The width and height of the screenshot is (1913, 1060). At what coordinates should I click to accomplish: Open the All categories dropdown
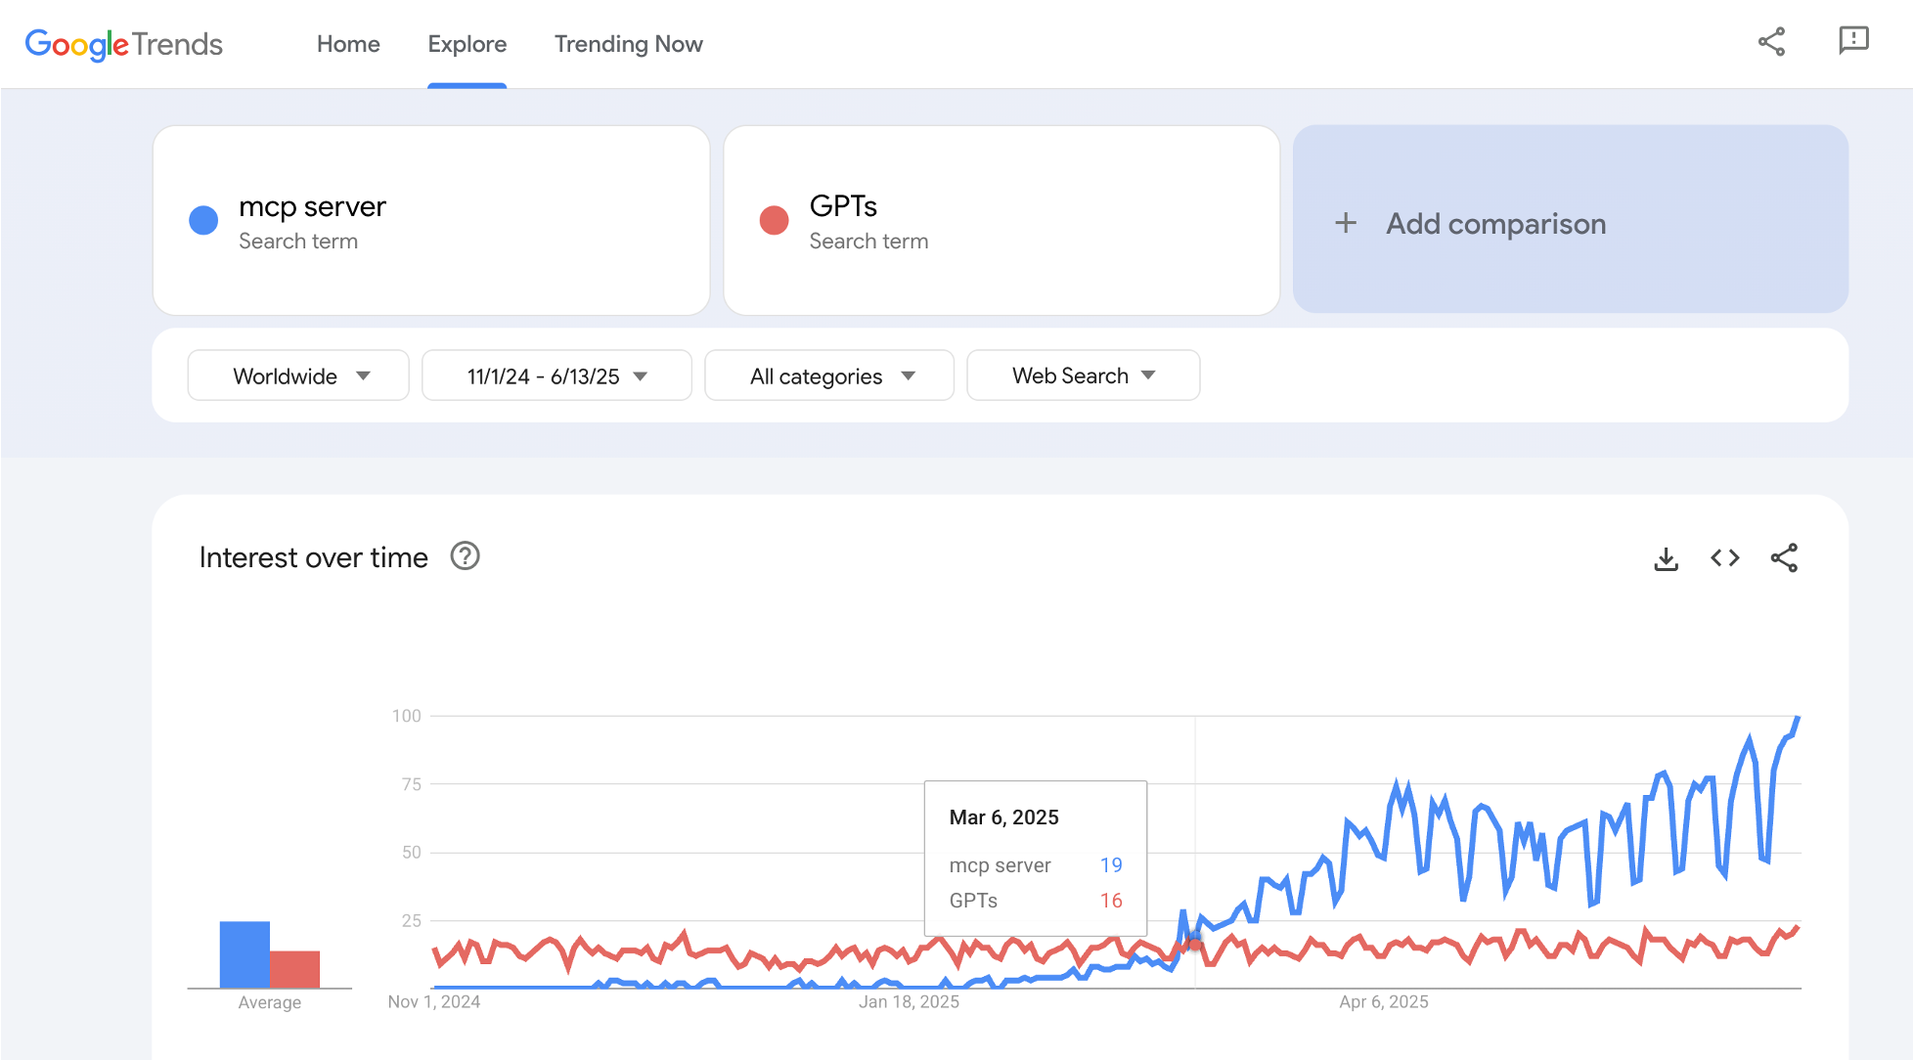pos(829,375)
